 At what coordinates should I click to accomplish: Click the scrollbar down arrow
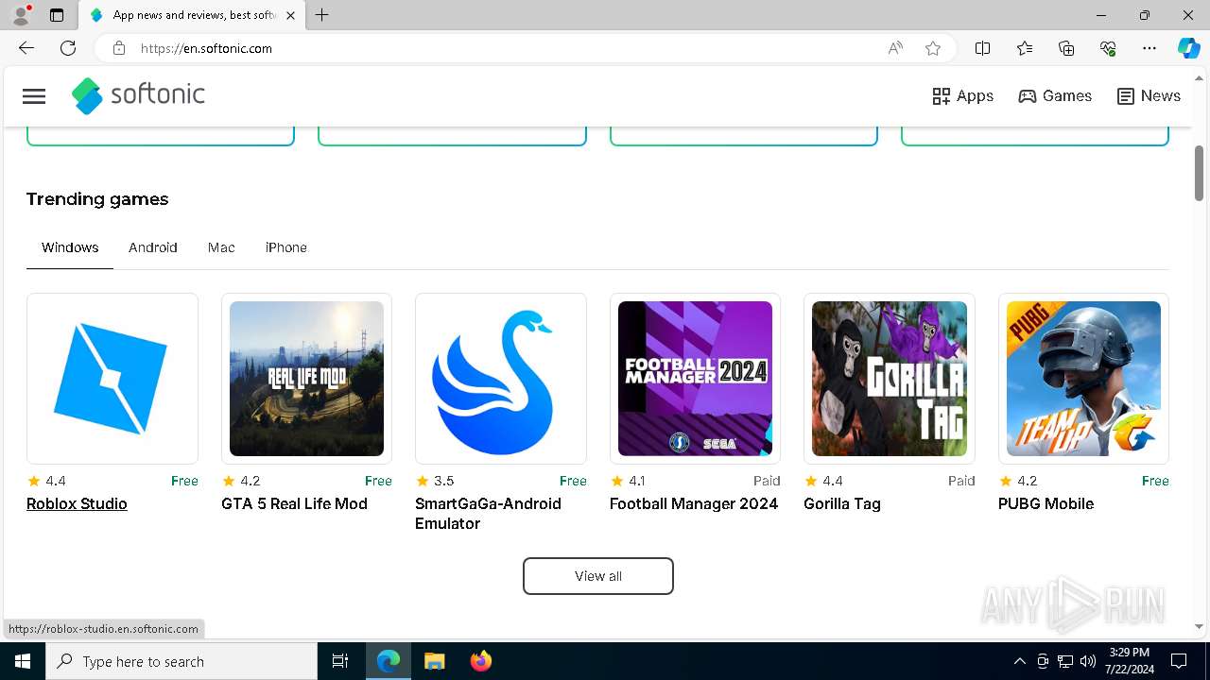click(1200, 626)
